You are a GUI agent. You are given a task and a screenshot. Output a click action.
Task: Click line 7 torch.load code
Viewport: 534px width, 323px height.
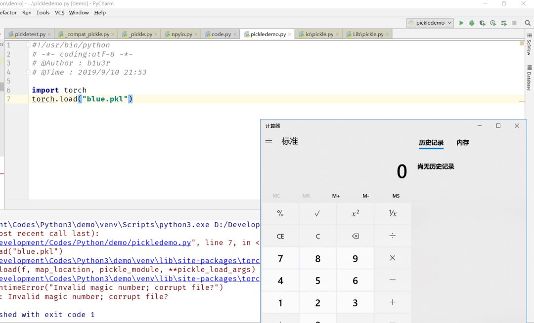(82, 99)
